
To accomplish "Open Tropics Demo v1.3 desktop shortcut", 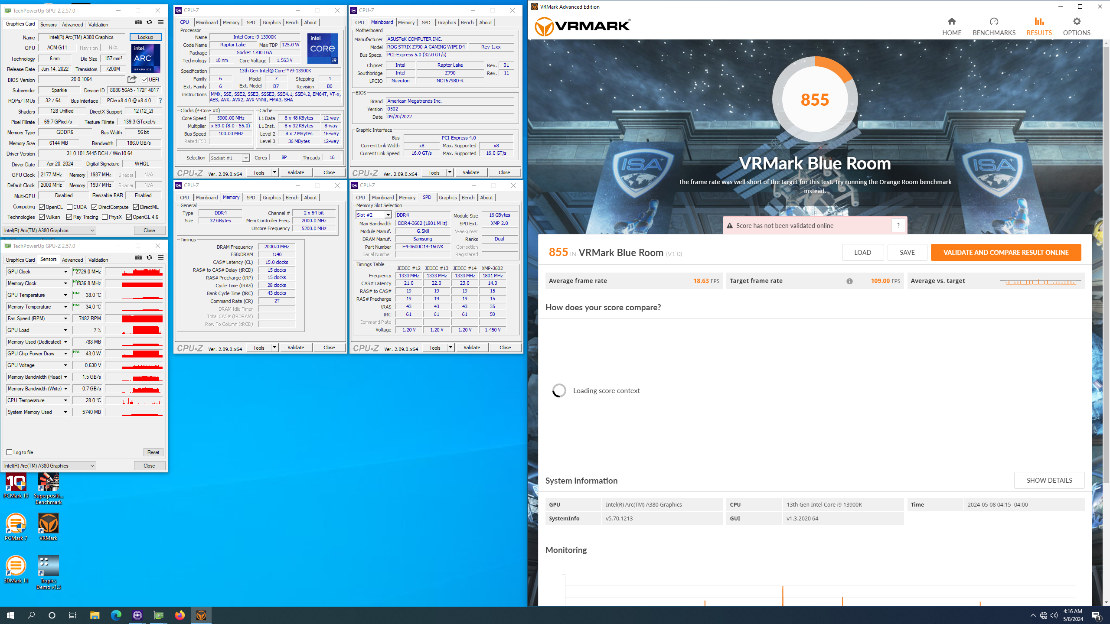I will tap(49, 572).
